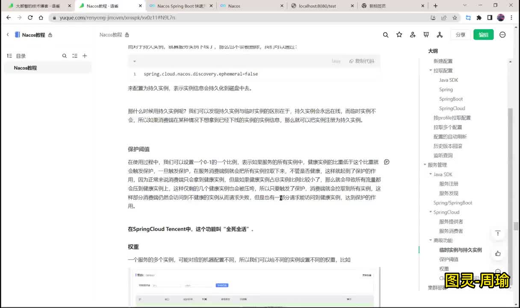Collapse the 拉取配置 outline section
The image size is (520, 308).
click(x=431, y=71)
